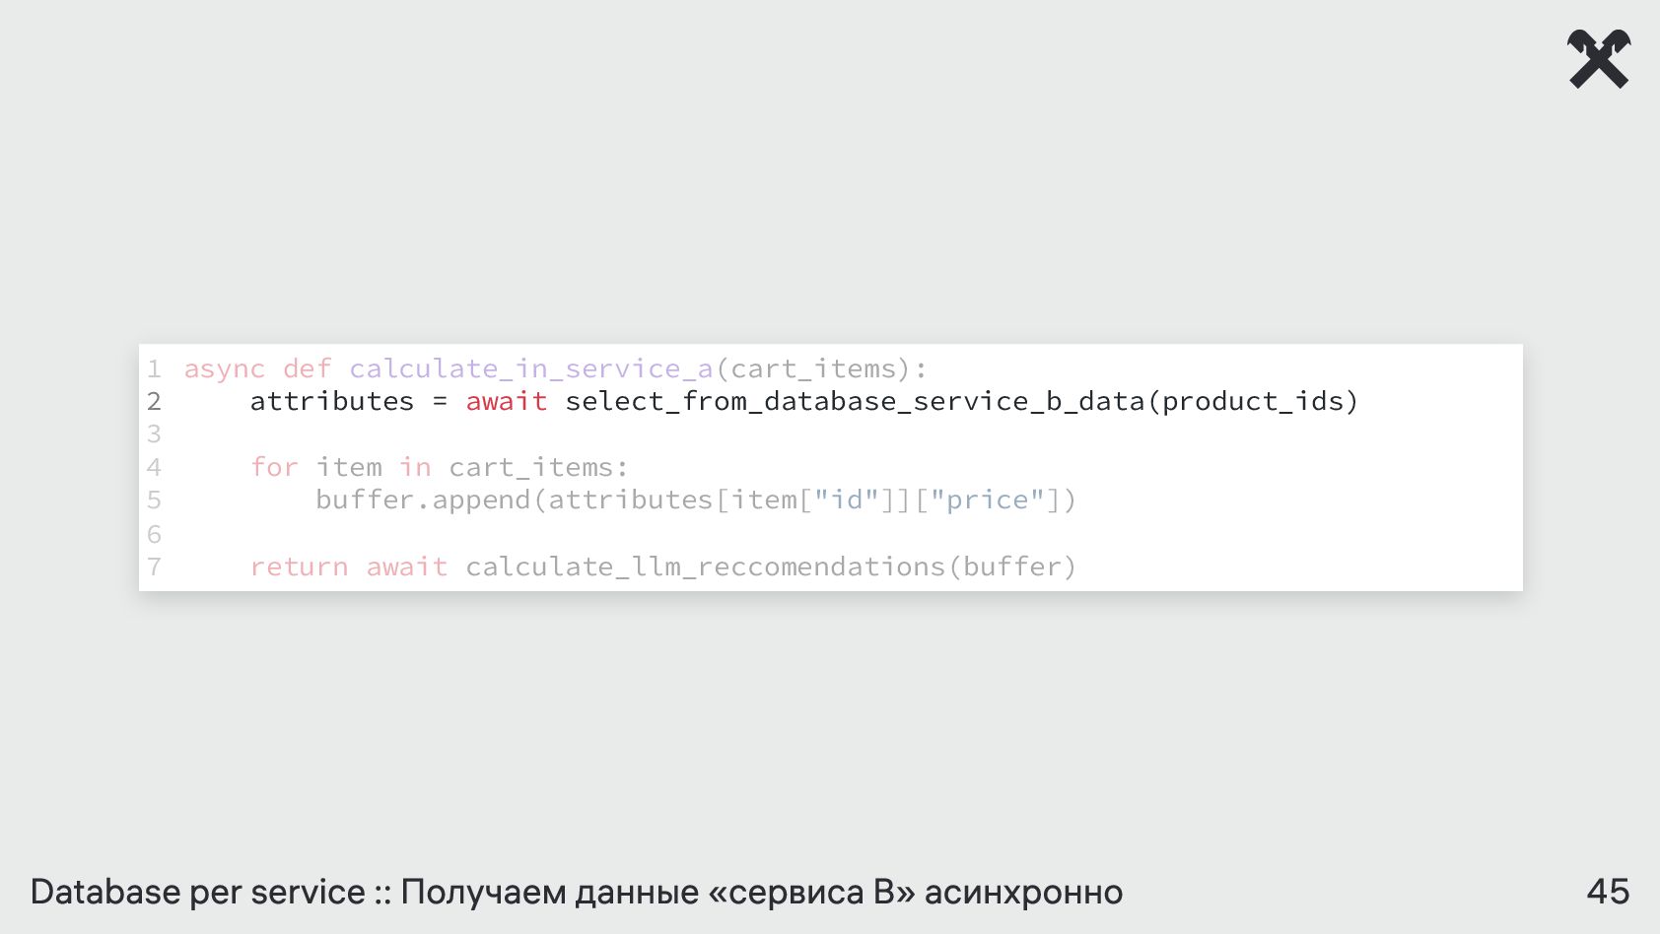This screenshot has height=934, width=1660.
Task: Click the 'for' keyword on line 4
Action: [274, 467]
